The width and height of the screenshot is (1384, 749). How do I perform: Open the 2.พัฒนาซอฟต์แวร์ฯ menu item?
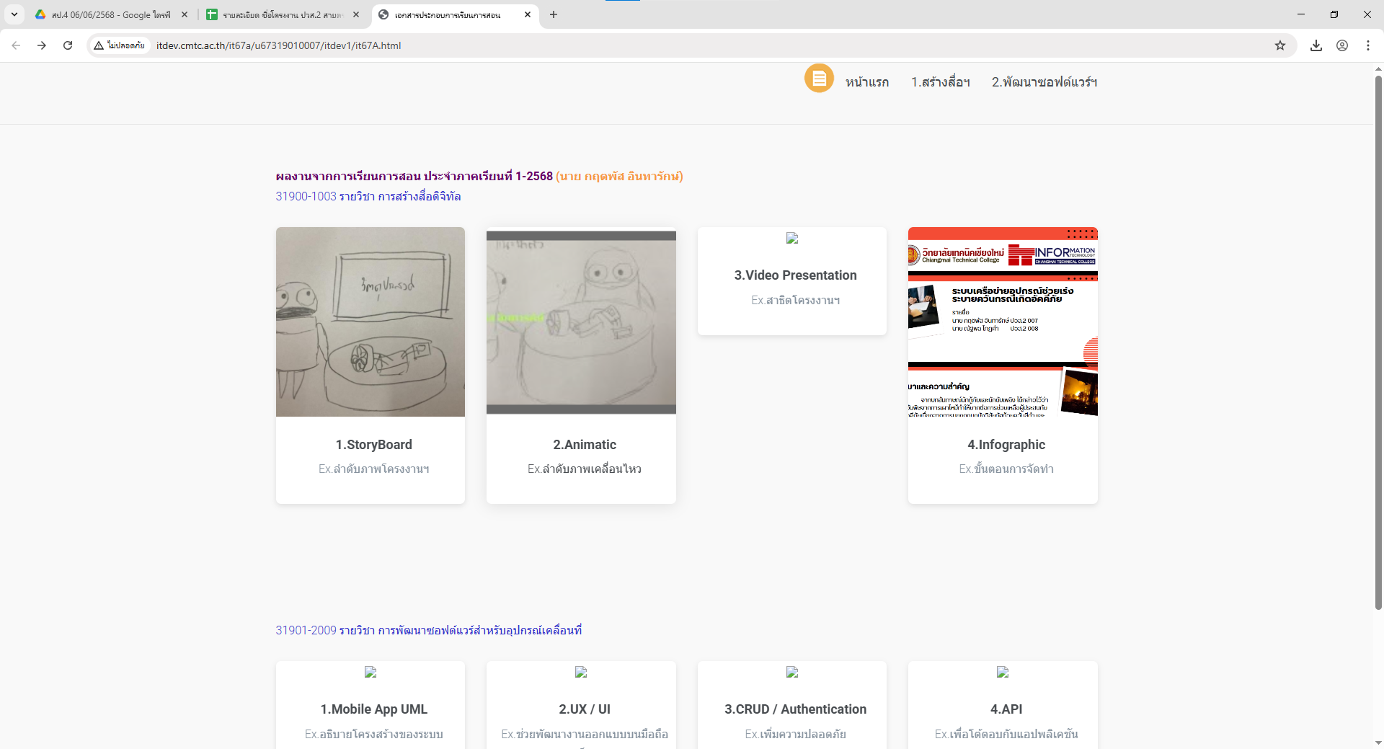(x=1044, y=82)
